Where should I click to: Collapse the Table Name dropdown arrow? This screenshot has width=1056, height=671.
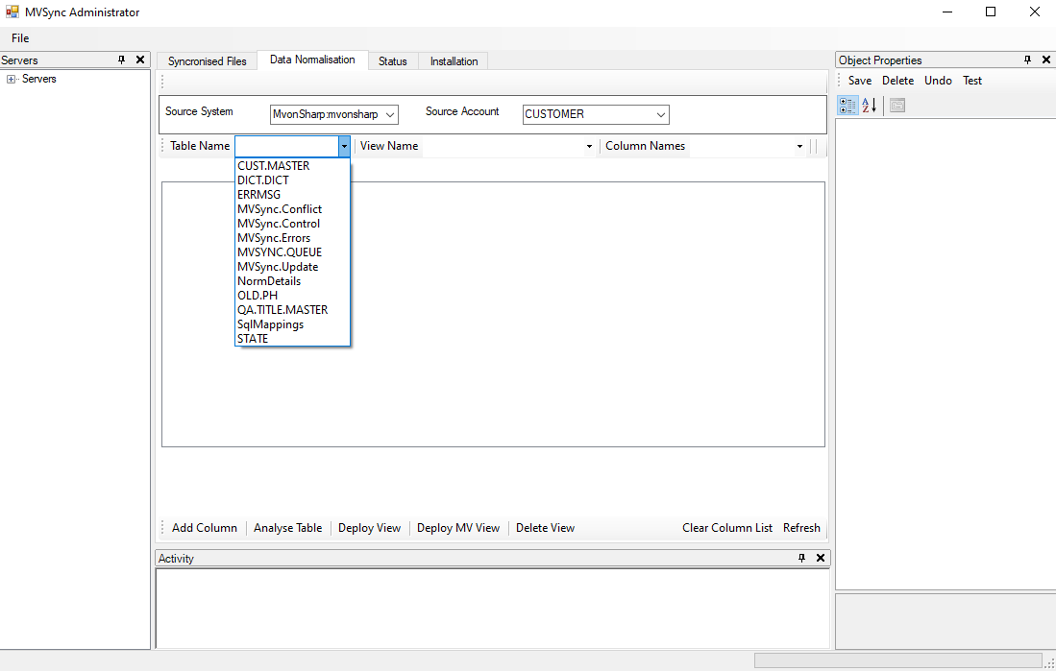click(x=344, y=146)
